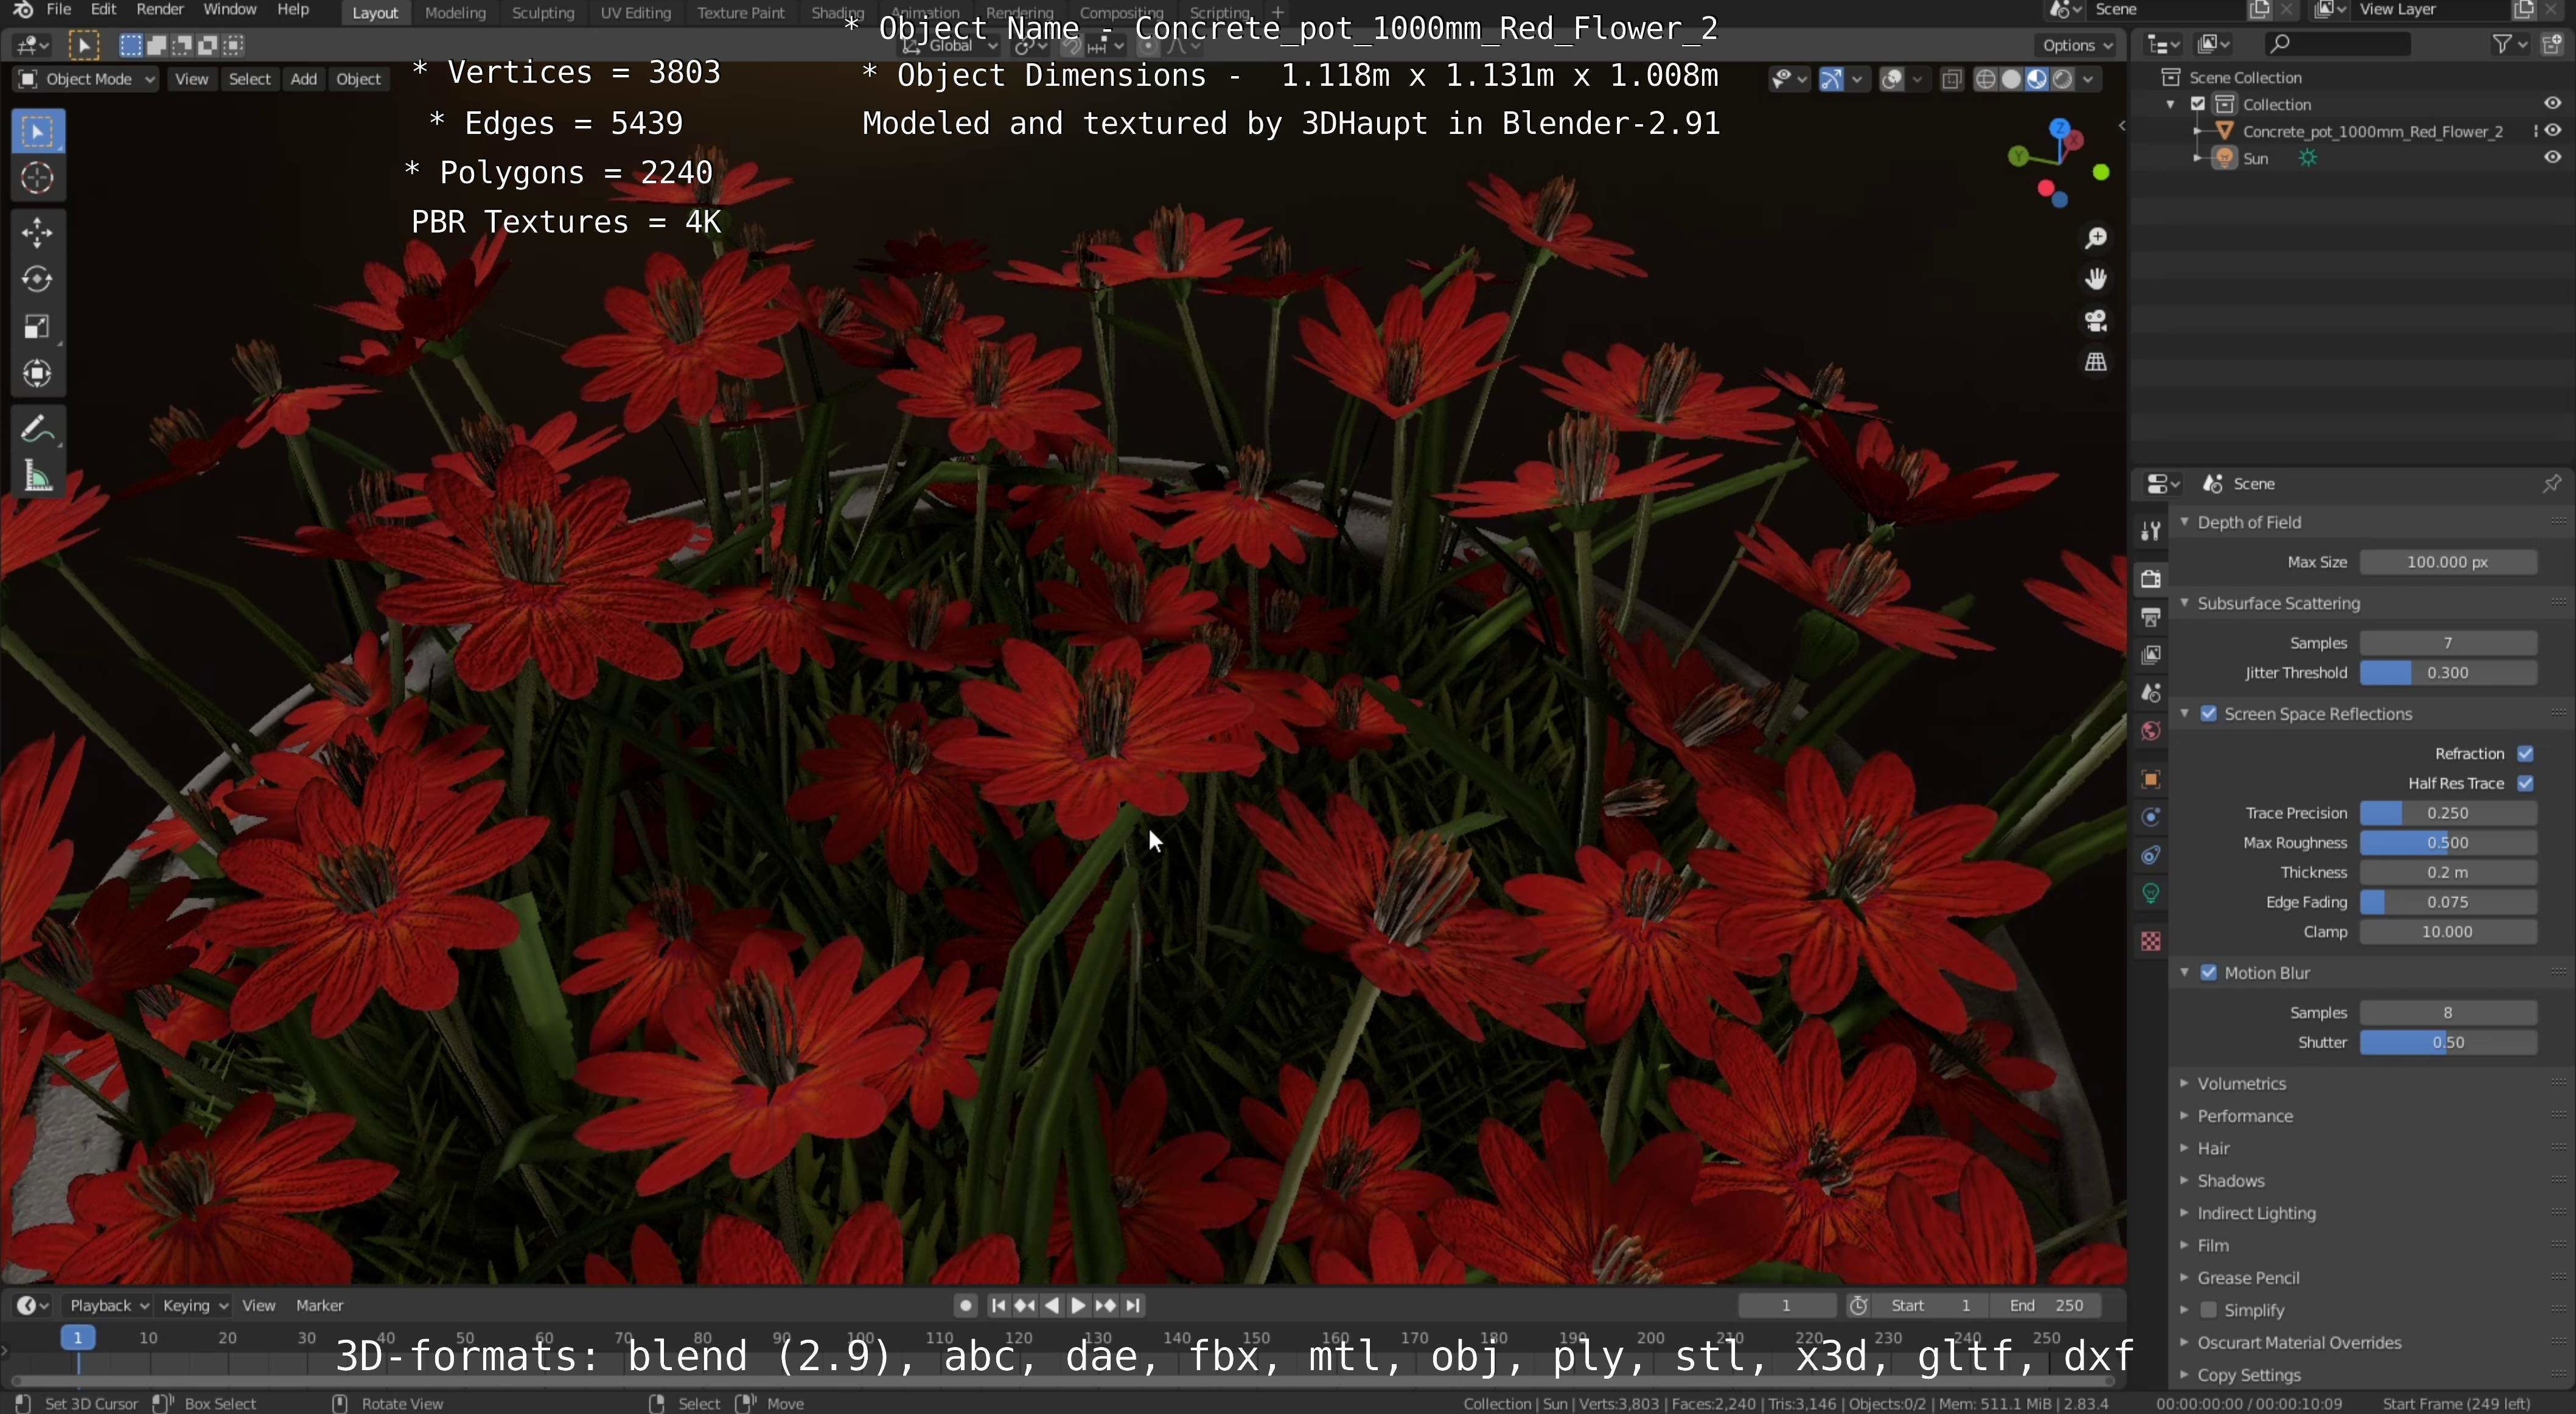The image size is (2576, 1414).
Task: Open the Object properties tab
Action: click(x=2151, y=779)
